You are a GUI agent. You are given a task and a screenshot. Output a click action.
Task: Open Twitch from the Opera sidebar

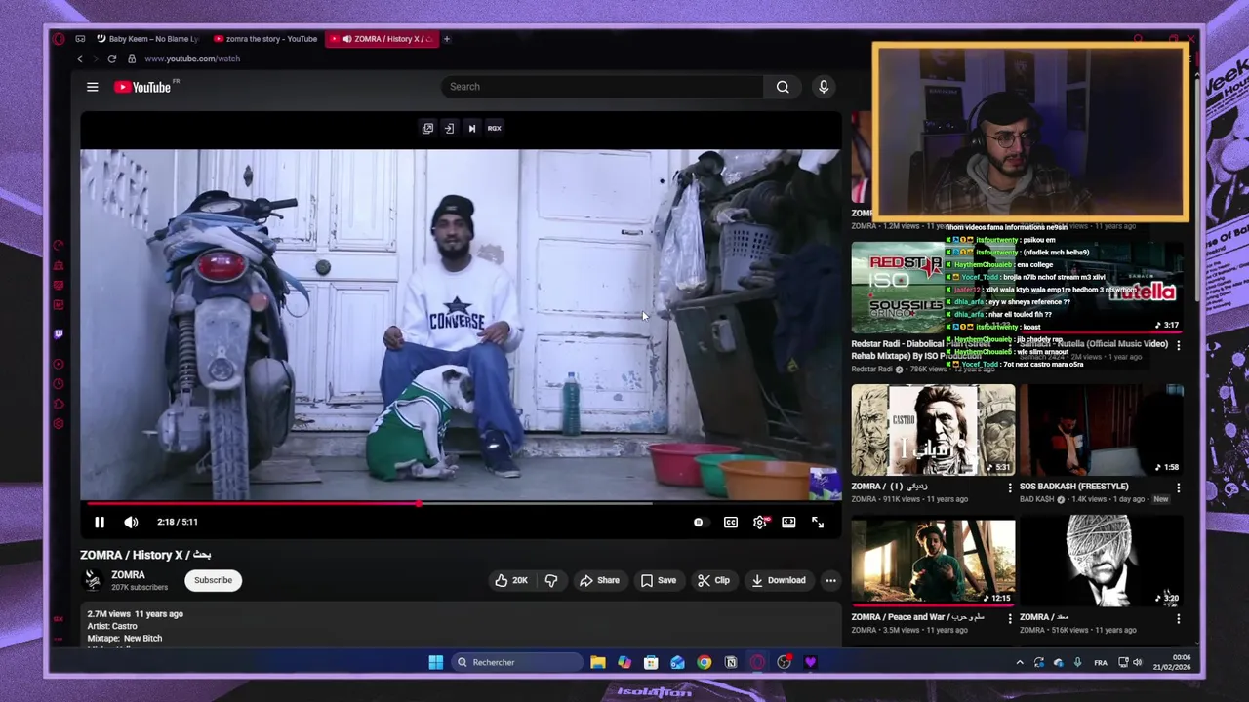(59, 333)
